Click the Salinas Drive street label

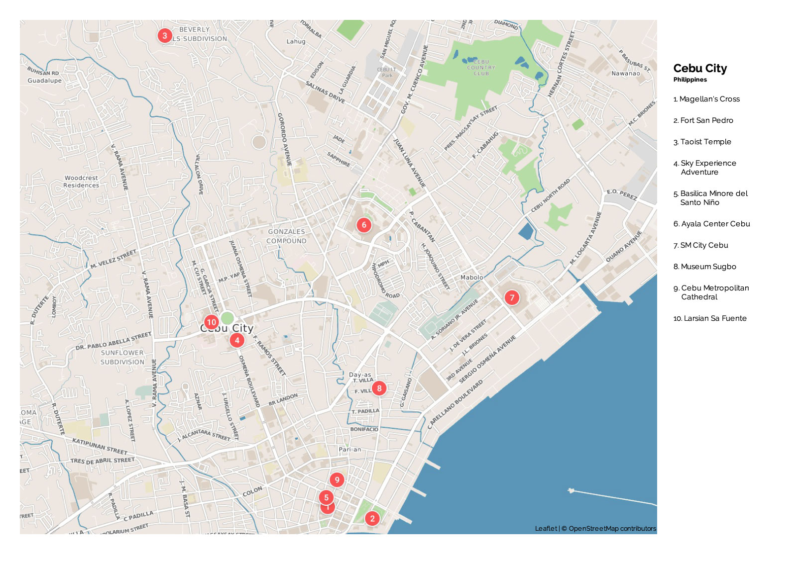tap(325, 92)
